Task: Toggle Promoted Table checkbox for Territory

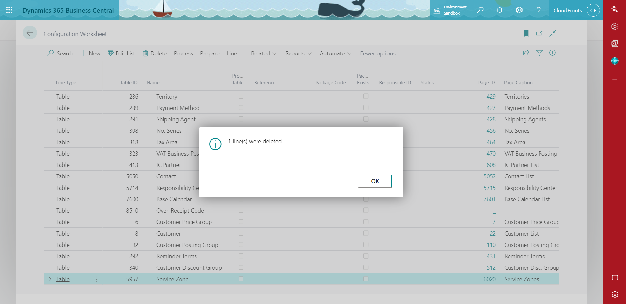Action: [241, 96]
